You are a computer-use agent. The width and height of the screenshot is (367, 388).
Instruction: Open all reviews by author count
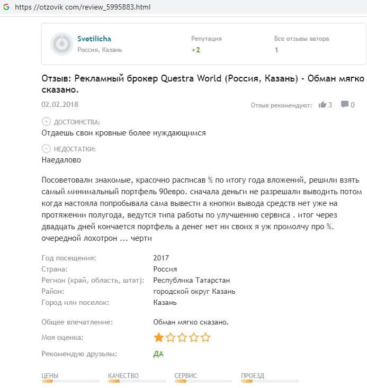[276, 50]
